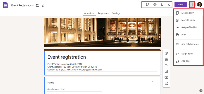Screen dimensions: 204x94
Task: Open the customize theme palette
Action: 147,5
